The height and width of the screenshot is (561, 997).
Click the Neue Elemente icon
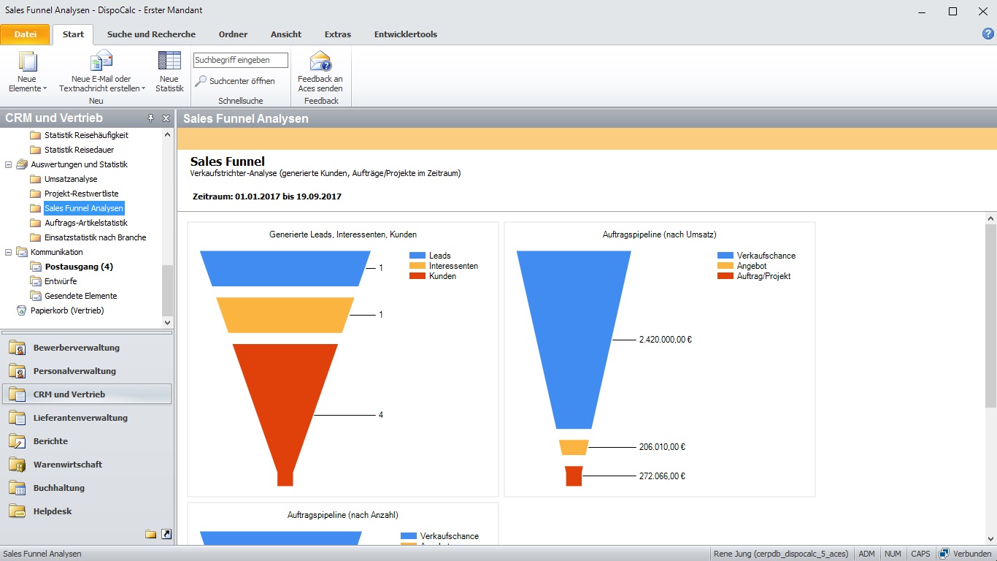click(x=27, y=61)
